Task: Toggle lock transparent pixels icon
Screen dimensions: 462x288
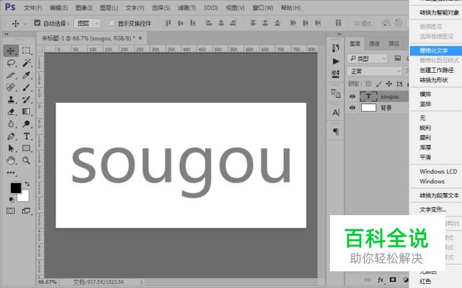Action: click(x=369, y=84)
